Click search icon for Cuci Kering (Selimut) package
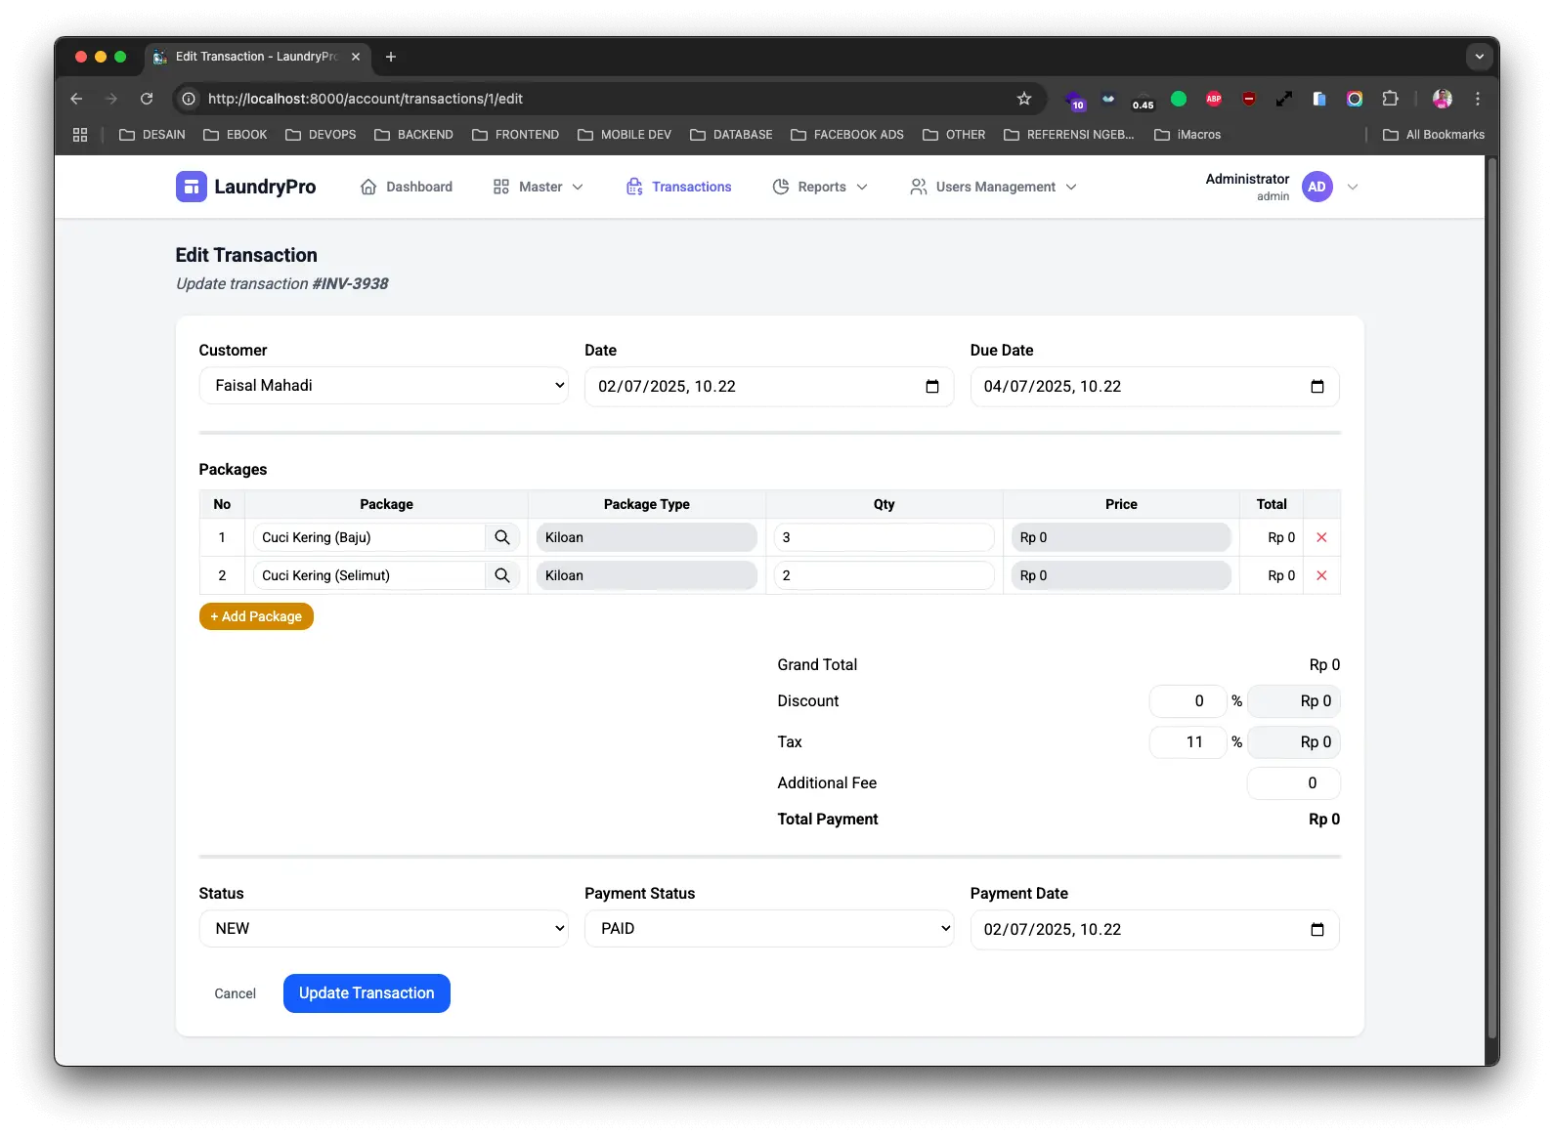 click(x=502, y=575)
